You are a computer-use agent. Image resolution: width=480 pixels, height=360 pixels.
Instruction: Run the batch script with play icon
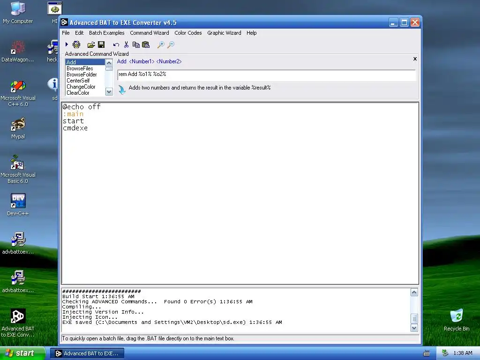point(67,45)
